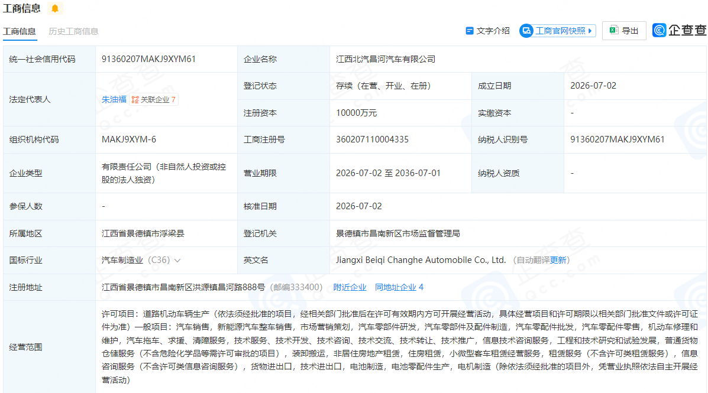Open 同地址企业 4 link
This screenshot has height=393, width=708.
(x=399, y=287)
